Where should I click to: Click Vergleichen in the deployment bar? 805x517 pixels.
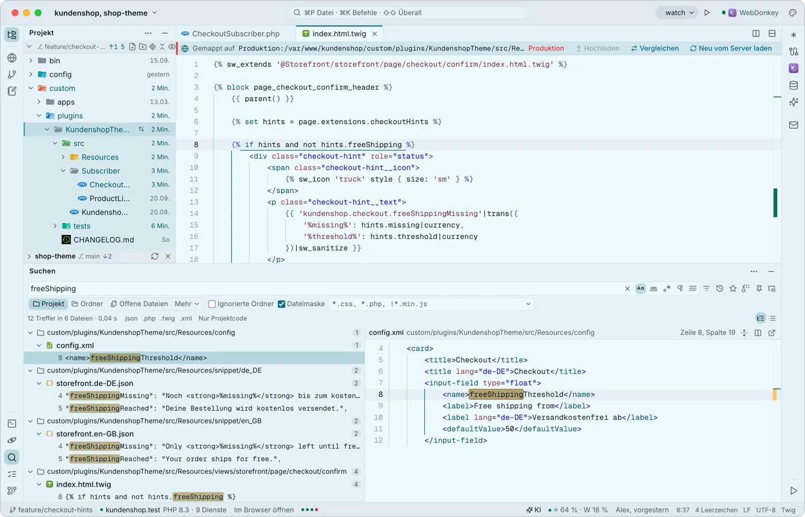(655, 48)
